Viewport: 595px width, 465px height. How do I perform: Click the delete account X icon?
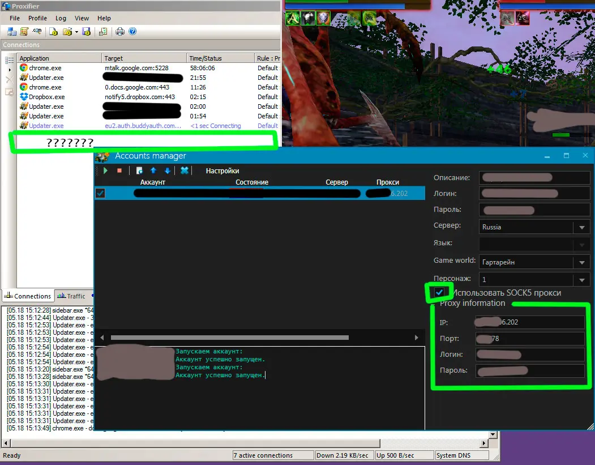coord(184,170)
